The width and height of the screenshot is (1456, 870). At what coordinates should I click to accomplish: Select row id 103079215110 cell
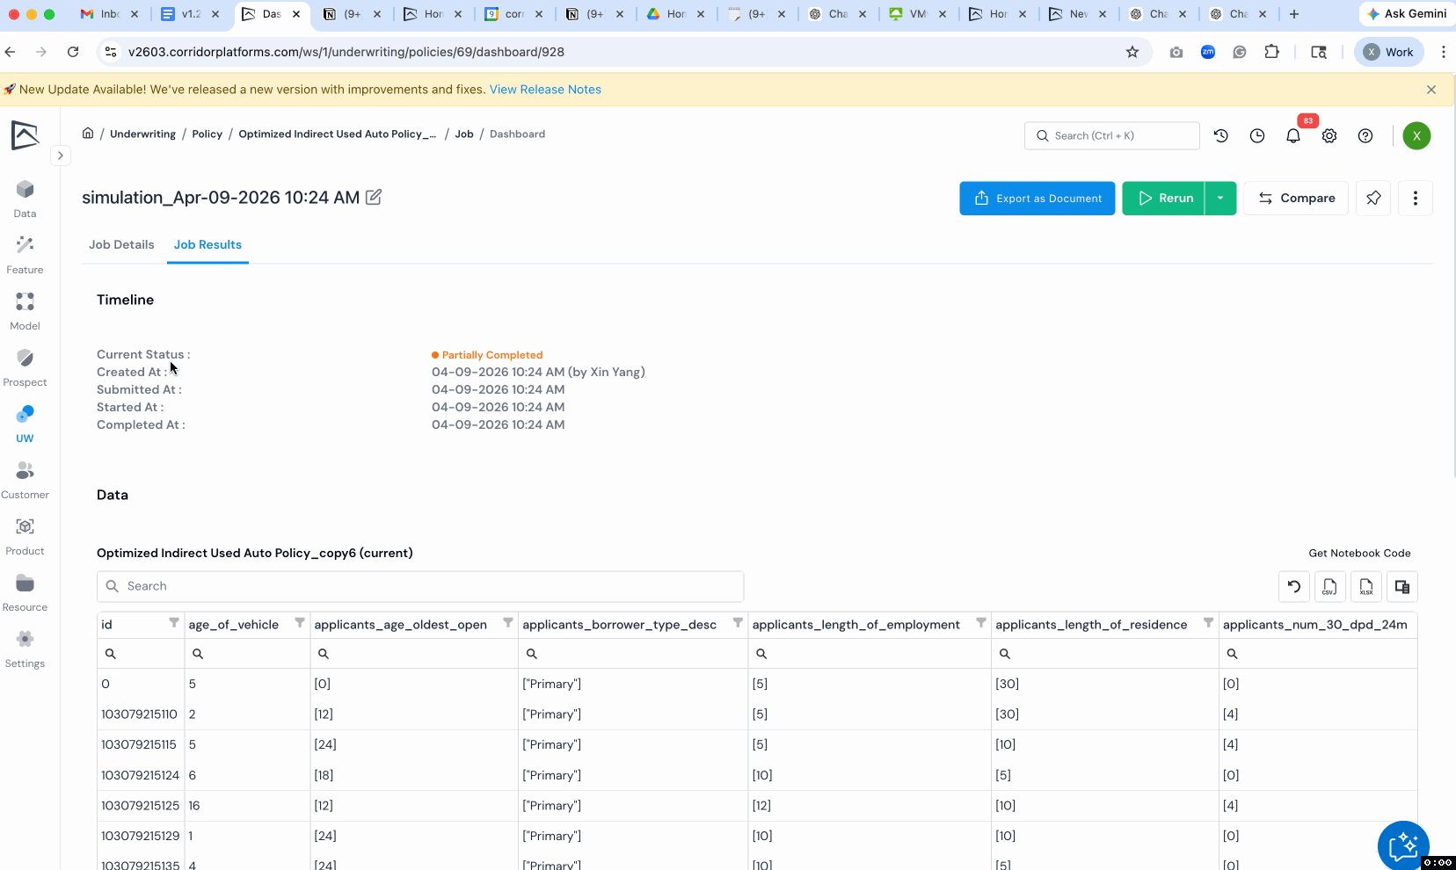pos(139,714)
